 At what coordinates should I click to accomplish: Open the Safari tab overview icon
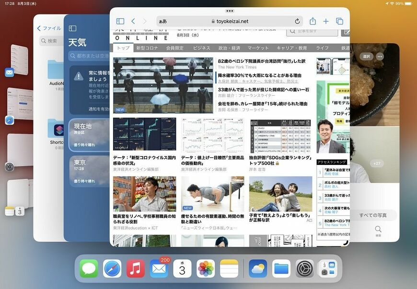point(339,21)
